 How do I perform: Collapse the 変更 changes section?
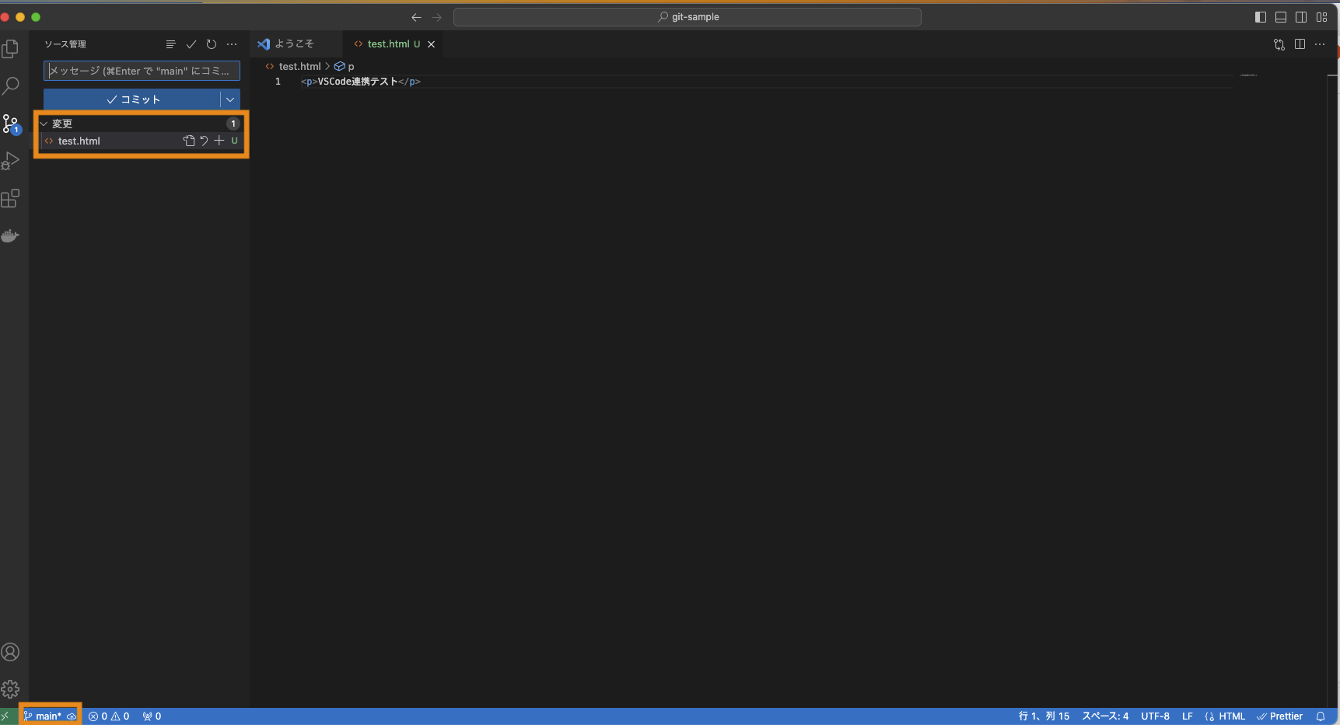click(44, 123)
